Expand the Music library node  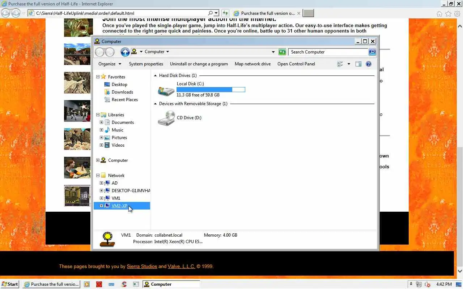click(x=102, y=130)
